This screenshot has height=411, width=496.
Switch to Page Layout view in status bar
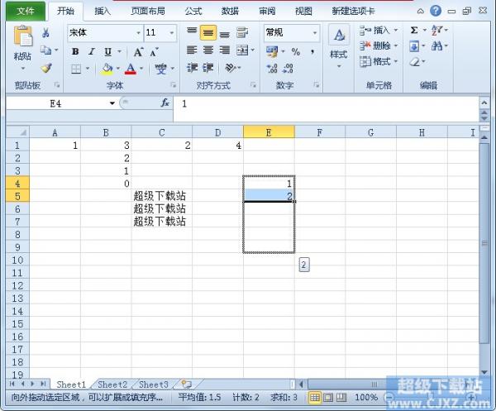pos(328,397)
